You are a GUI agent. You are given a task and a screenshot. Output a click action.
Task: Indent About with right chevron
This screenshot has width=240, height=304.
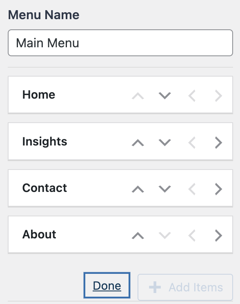[218, 236]
